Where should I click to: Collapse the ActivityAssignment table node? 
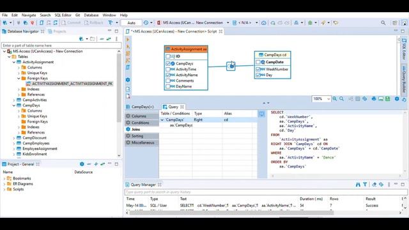14,62
